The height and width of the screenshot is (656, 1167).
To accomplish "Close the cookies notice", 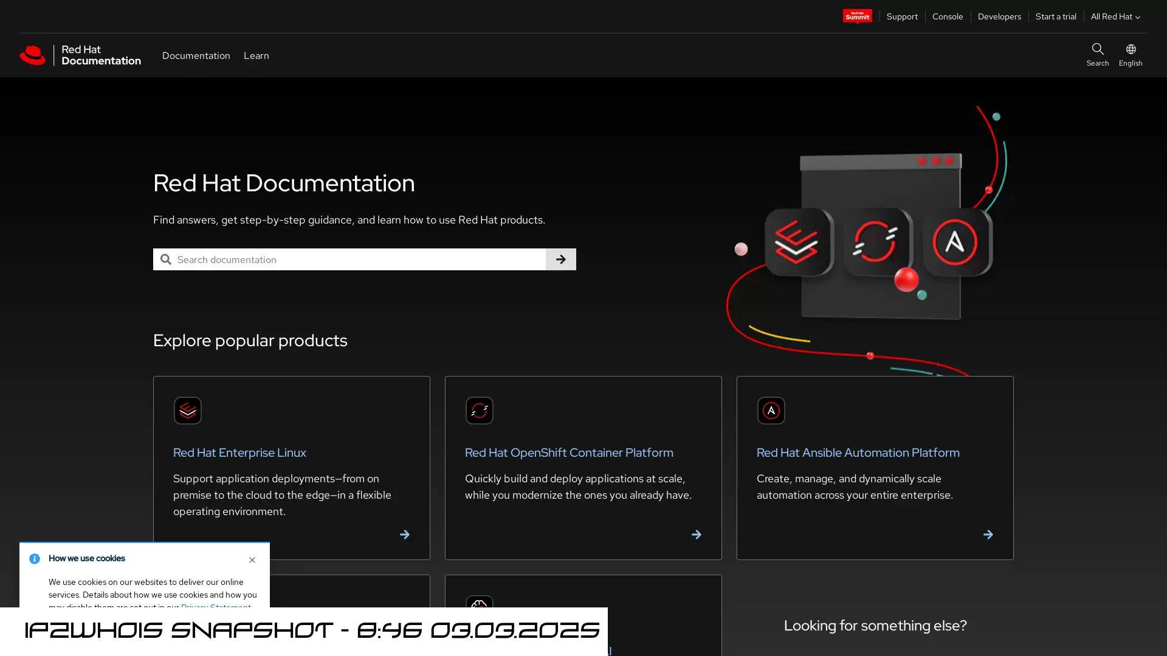I will tap(252, 560).
